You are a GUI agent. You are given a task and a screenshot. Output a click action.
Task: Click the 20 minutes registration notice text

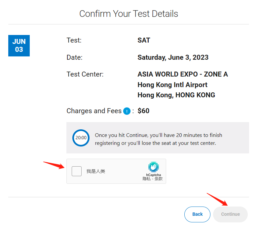pyautogui.click(x=159, y=139)
